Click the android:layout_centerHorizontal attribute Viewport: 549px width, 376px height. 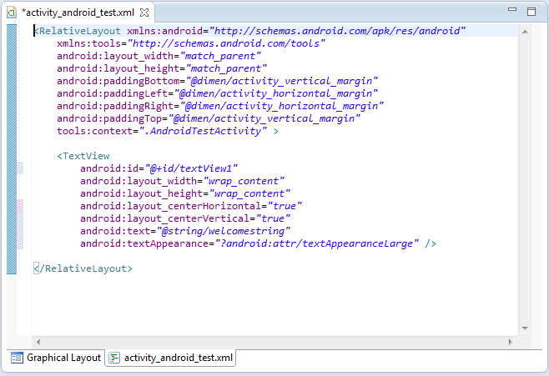pos(171,205)
